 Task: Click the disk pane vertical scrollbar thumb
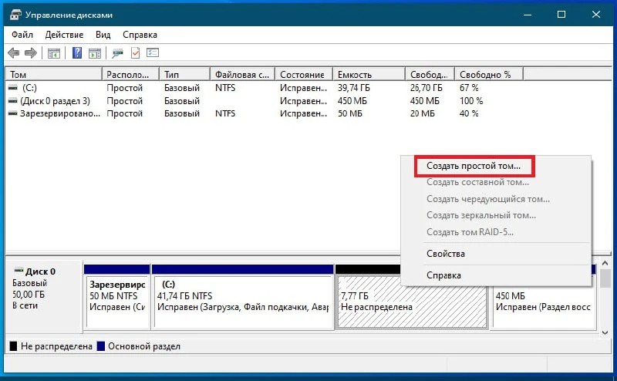605,278
